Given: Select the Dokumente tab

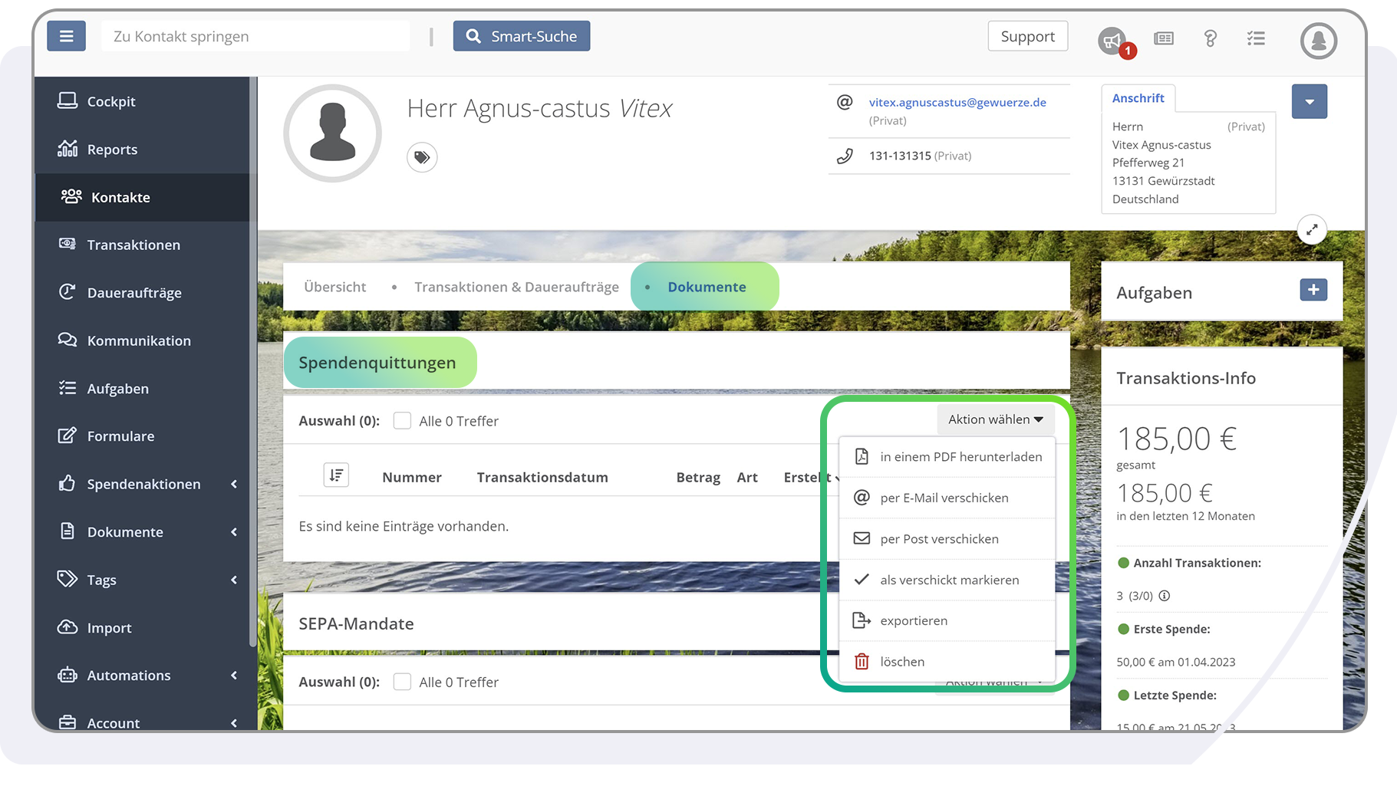Looking at the screenshot, I should coord(706,287).
